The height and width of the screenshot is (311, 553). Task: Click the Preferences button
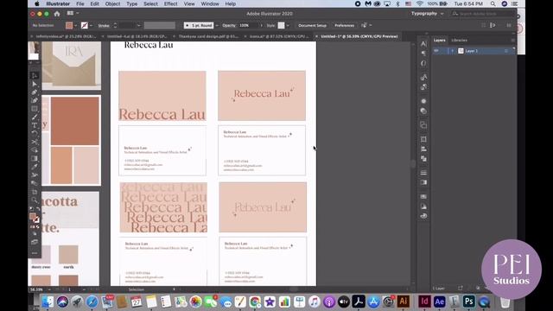click(x=344, y=25)
